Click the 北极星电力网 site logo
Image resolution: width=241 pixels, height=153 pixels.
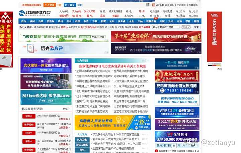coord(35,13)
